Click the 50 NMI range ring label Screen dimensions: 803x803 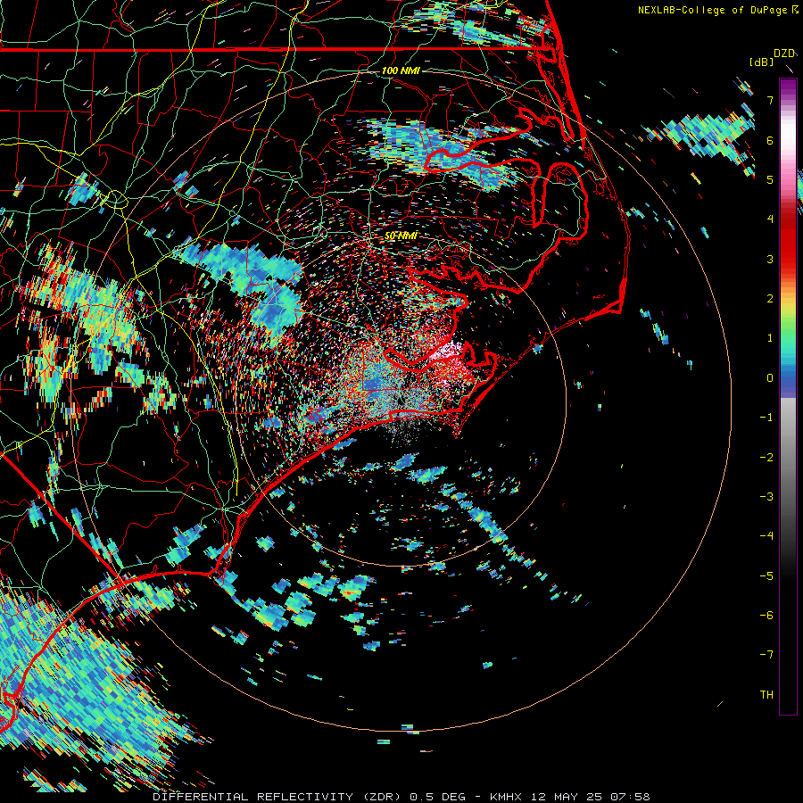click(401, 236)
